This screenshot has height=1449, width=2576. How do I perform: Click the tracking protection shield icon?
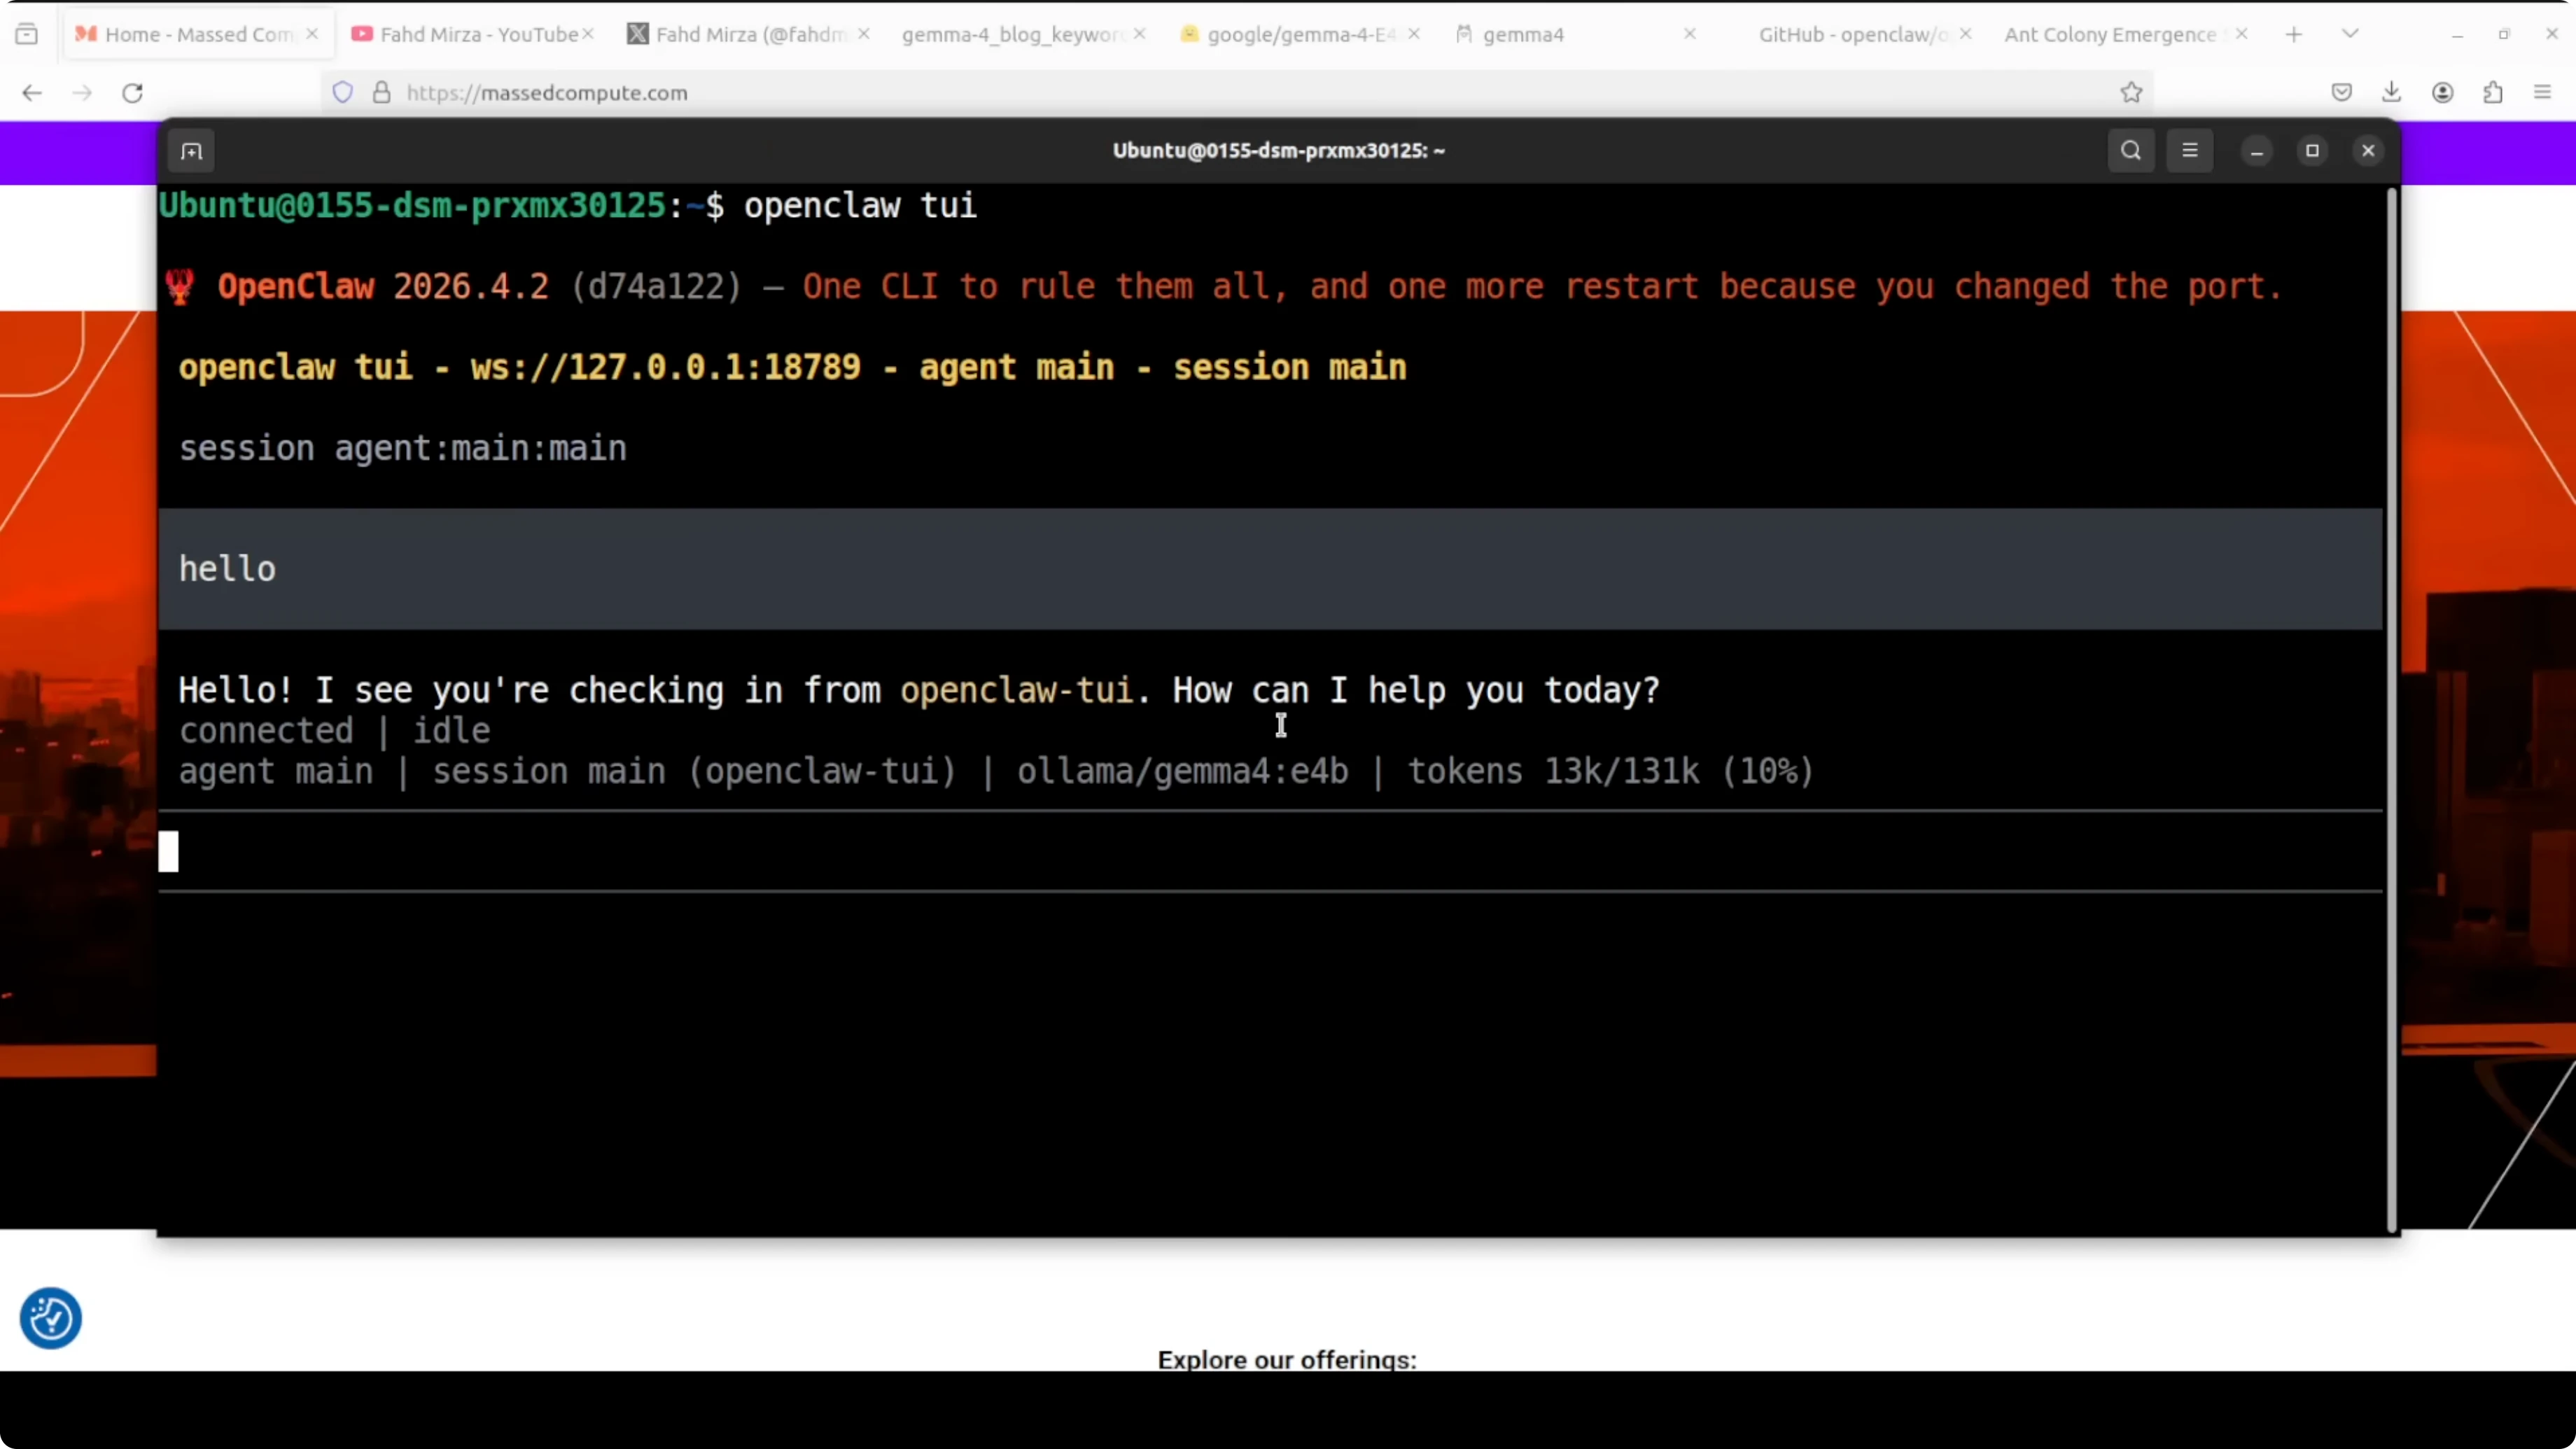343,93
